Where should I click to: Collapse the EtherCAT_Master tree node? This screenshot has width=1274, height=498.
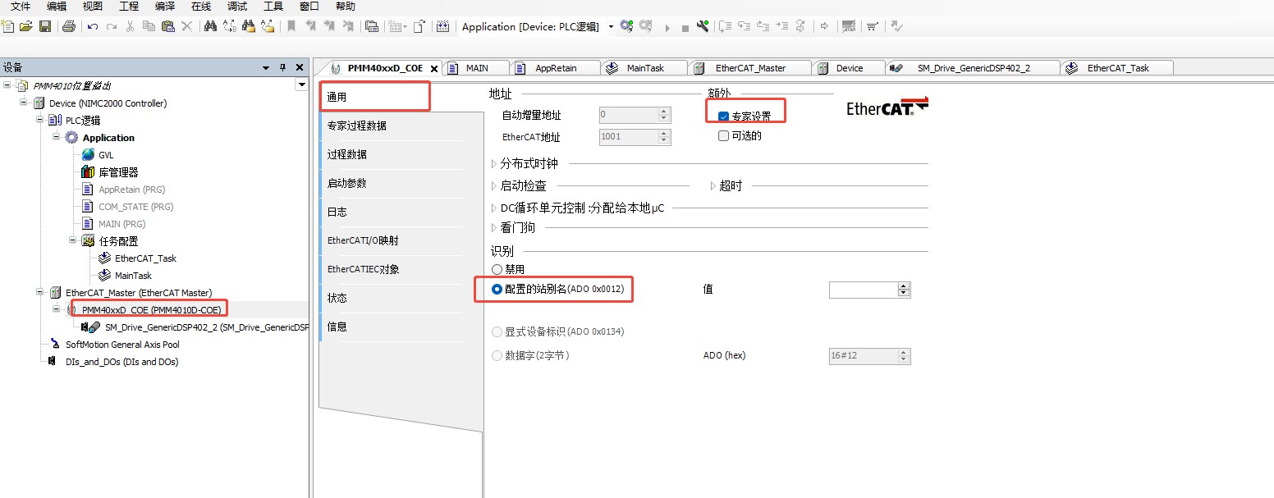[40, 291]
